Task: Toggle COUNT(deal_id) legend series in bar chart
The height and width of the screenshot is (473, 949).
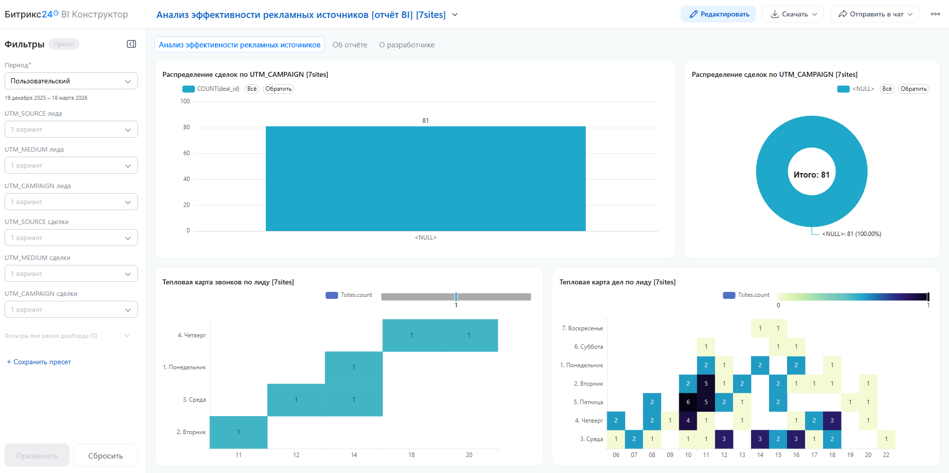Action: click(x=211, y=89)
